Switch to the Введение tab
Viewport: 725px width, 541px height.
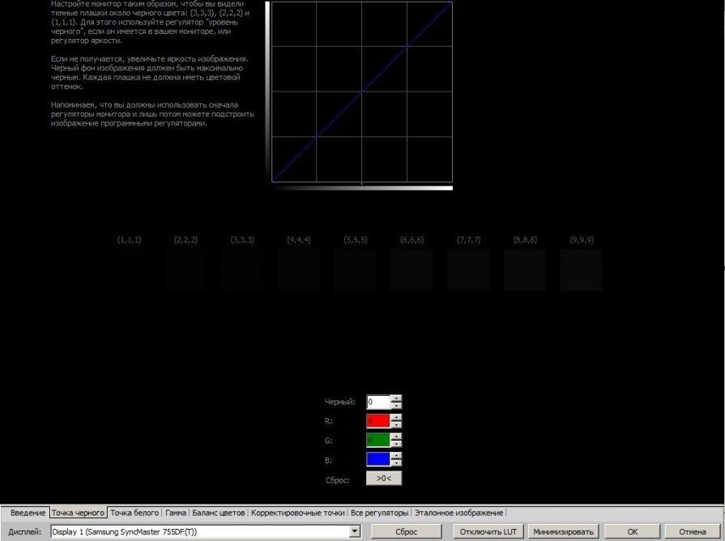click(28, 513)
